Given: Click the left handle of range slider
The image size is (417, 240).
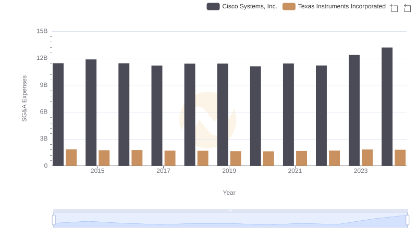Looking at the screenshot, I should click(x=54, y=220).
